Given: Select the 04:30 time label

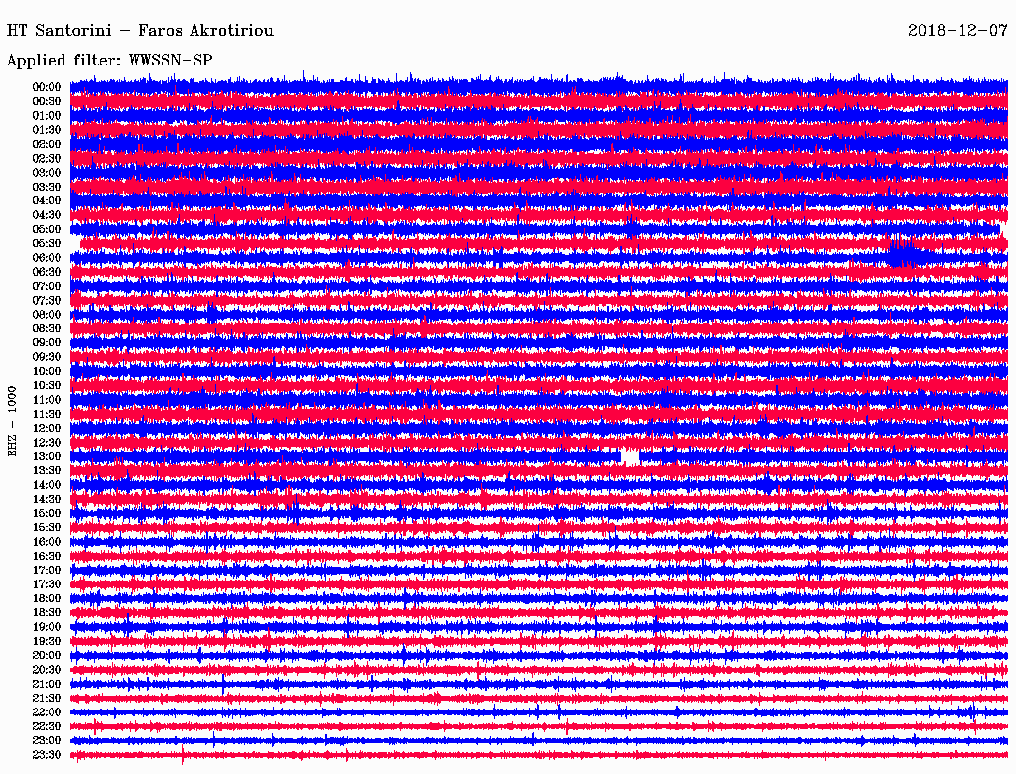Looking at the screenshot, I should tap(47, 215).
